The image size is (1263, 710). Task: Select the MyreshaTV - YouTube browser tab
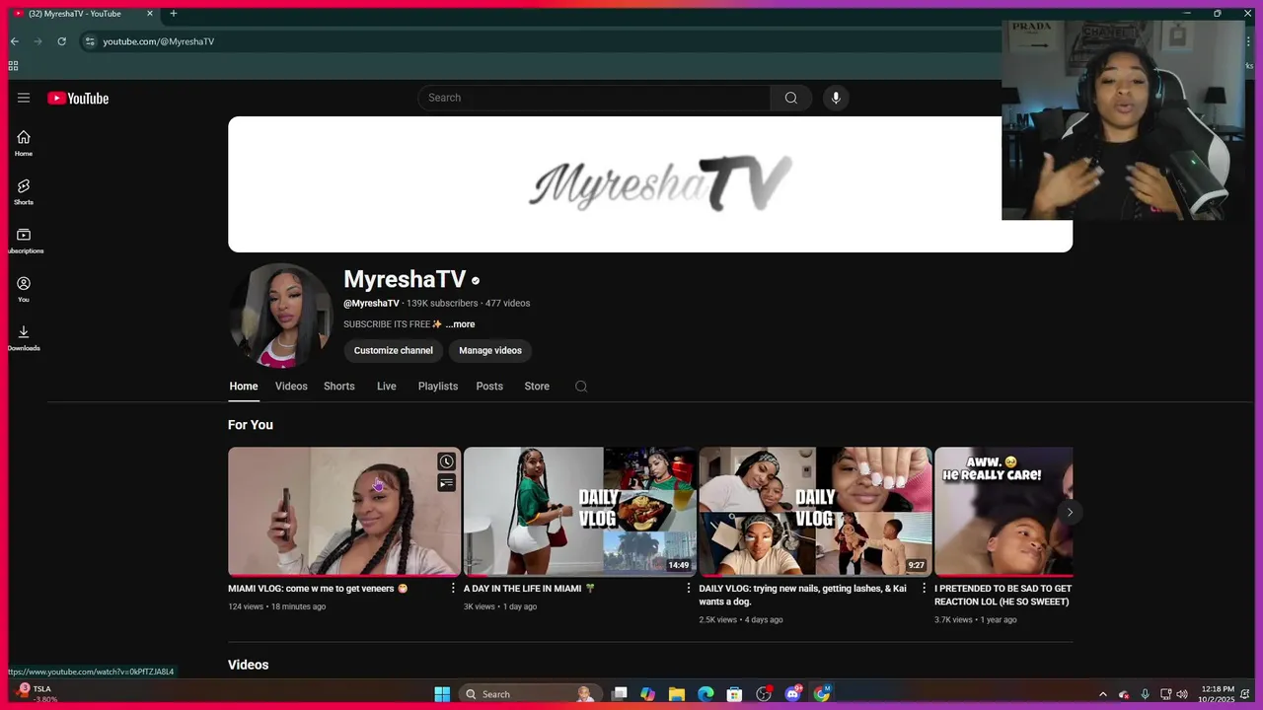[x=82, y=14]
